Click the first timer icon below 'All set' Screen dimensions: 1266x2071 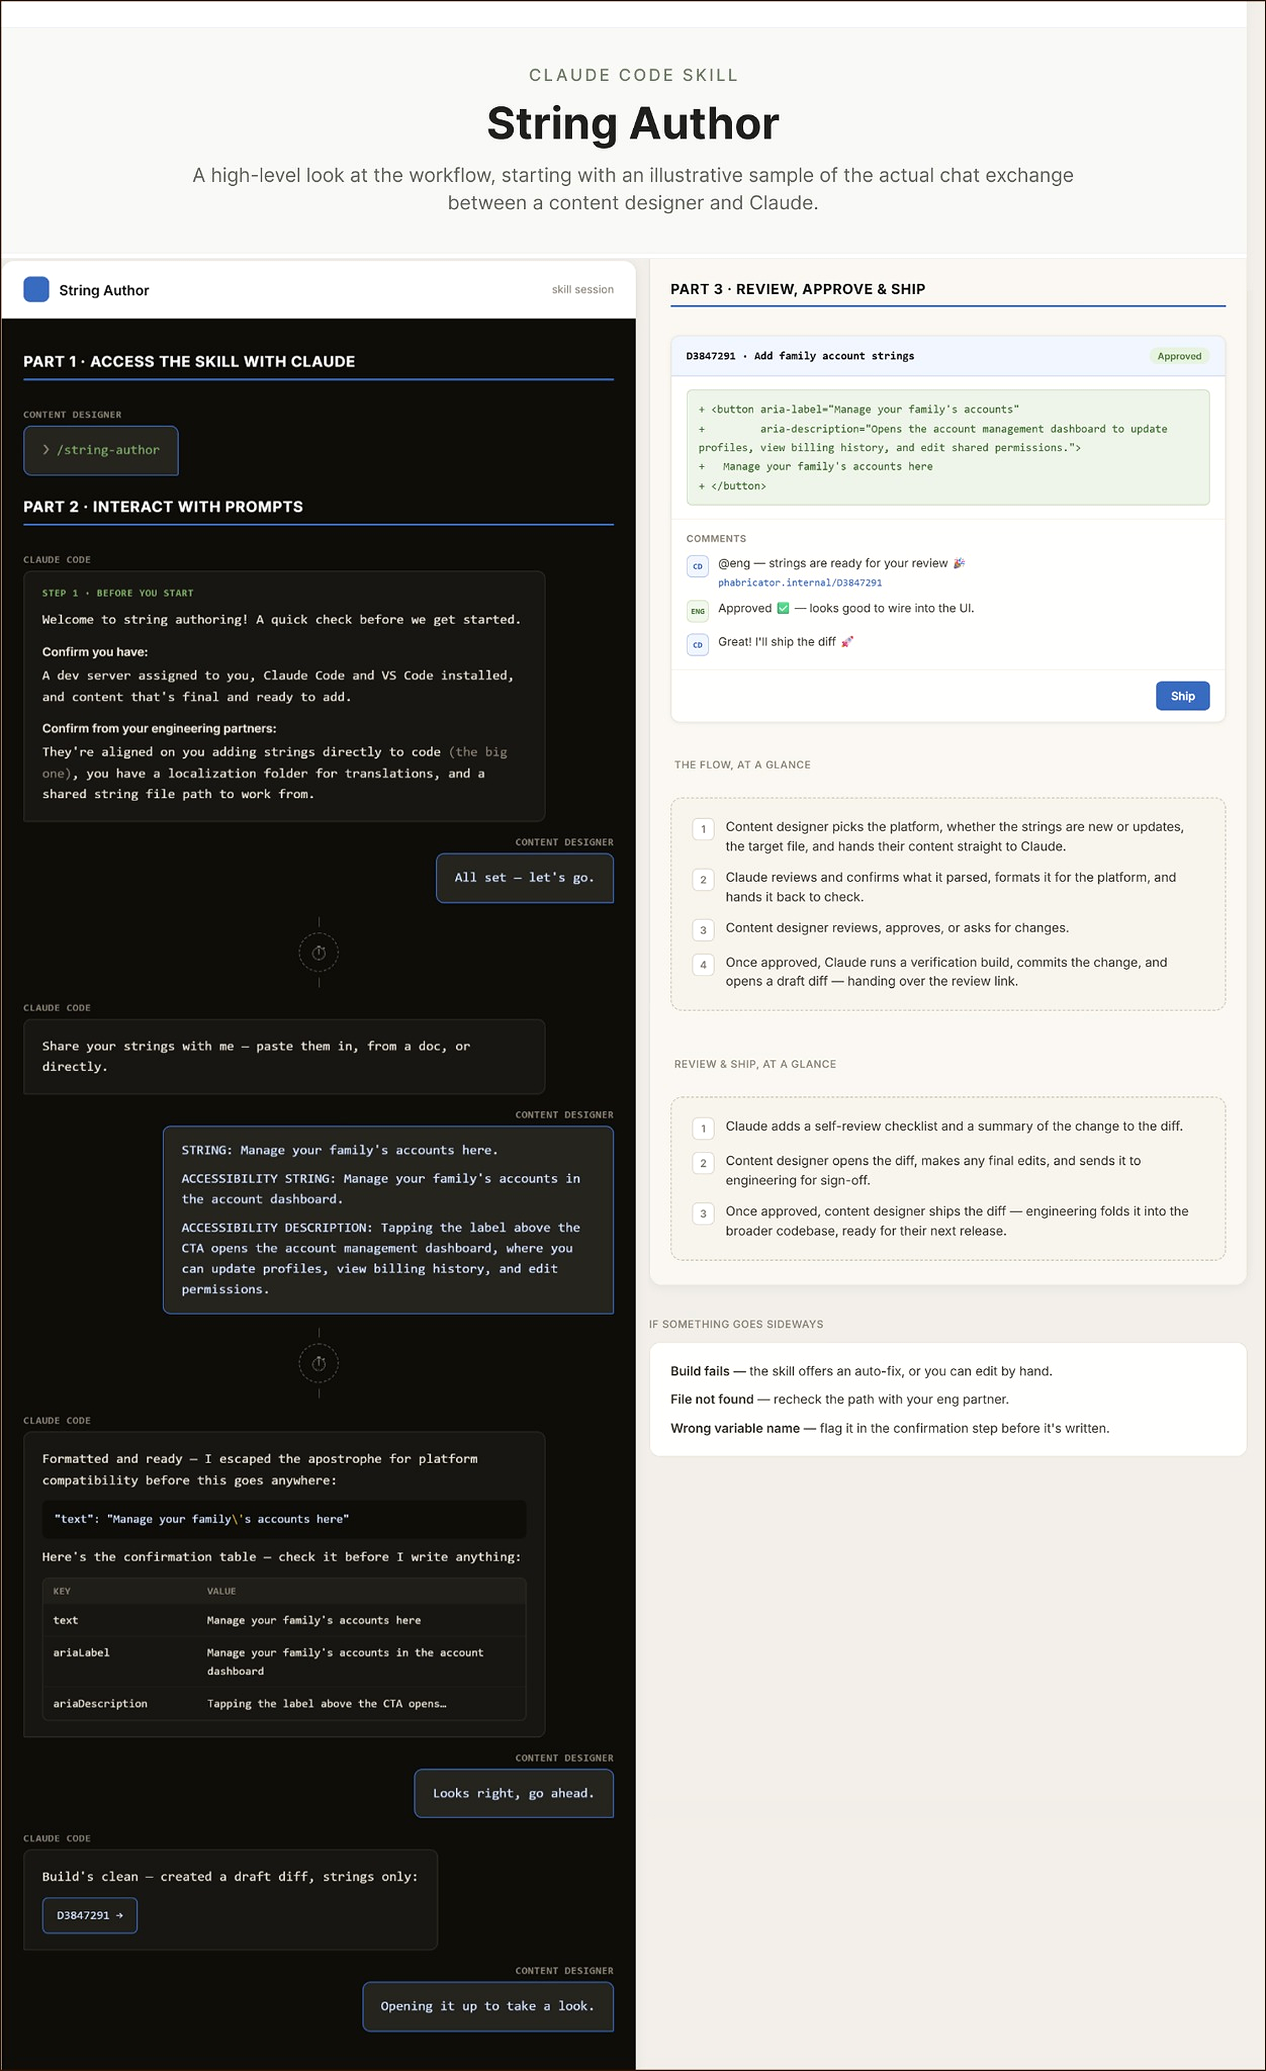(x=319, y=952)
